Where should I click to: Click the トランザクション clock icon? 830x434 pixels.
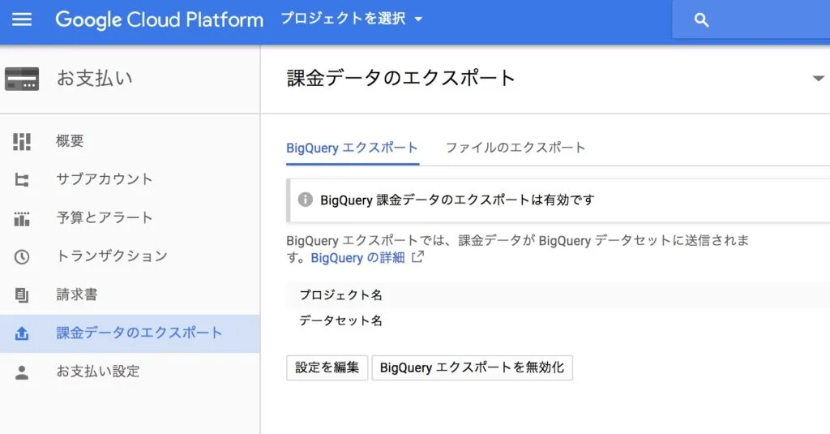tap(22, 257)
